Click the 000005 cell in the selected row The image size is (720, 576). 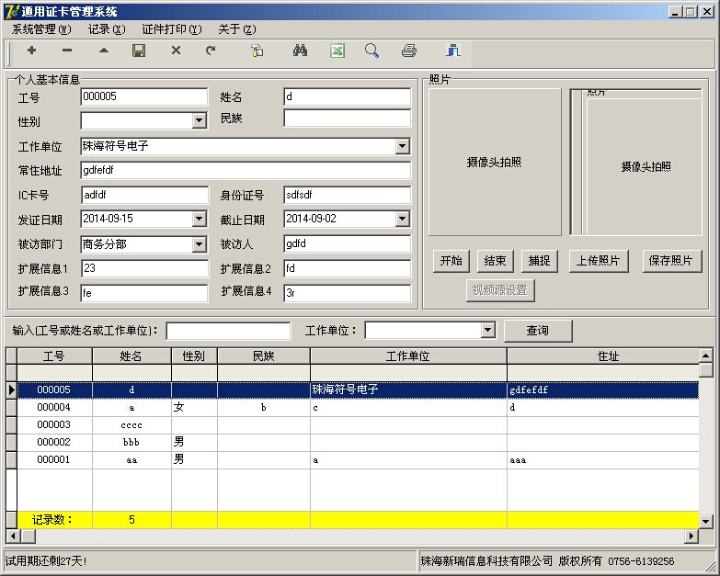(54, 390)
